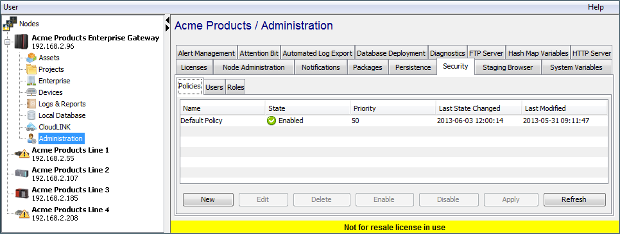This screenshot has width=620, height=234.
Task: Click the Last State Changed column header
Action: [478, 108]
